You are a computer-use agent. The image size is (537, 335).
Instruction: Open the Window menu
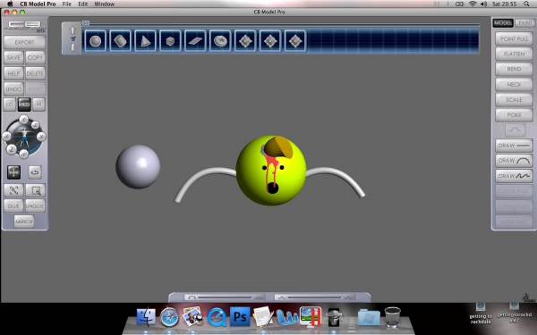tap(105, 4)
